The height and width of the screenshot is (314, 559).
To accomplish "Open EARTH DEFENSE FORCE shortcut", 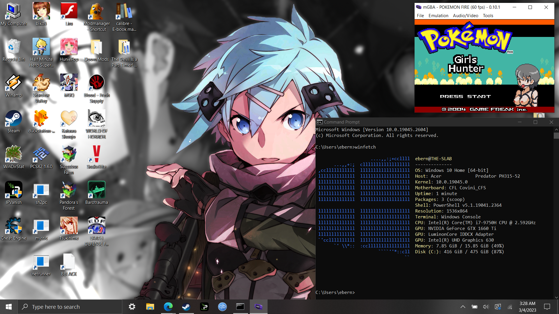I will (97, 231).
